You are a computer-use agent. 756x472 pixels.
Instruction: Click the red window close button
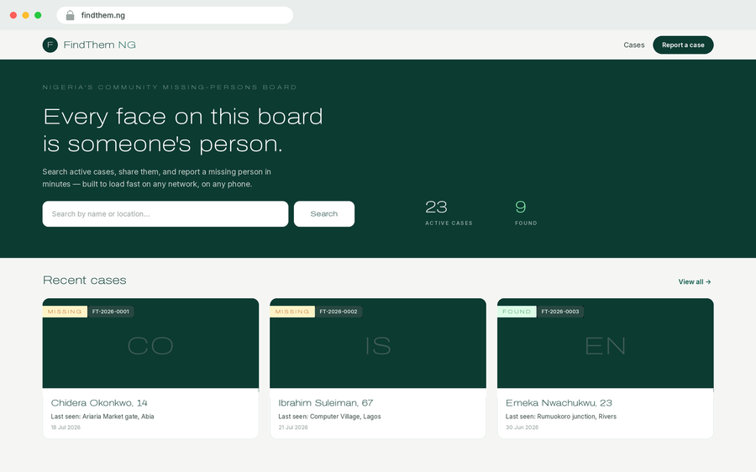13,15
